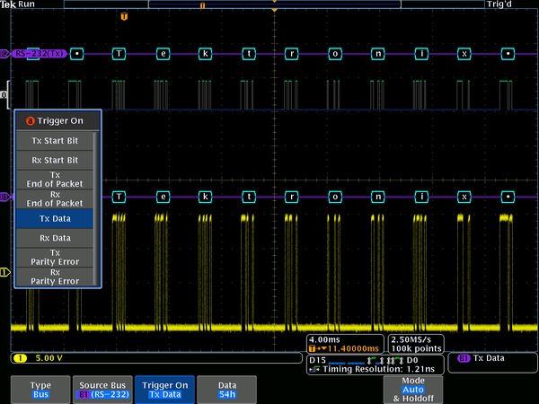Click the decoded 'T' character box on upper bus
This screenshot has width=539, height=404.
[x=119, y=54]
